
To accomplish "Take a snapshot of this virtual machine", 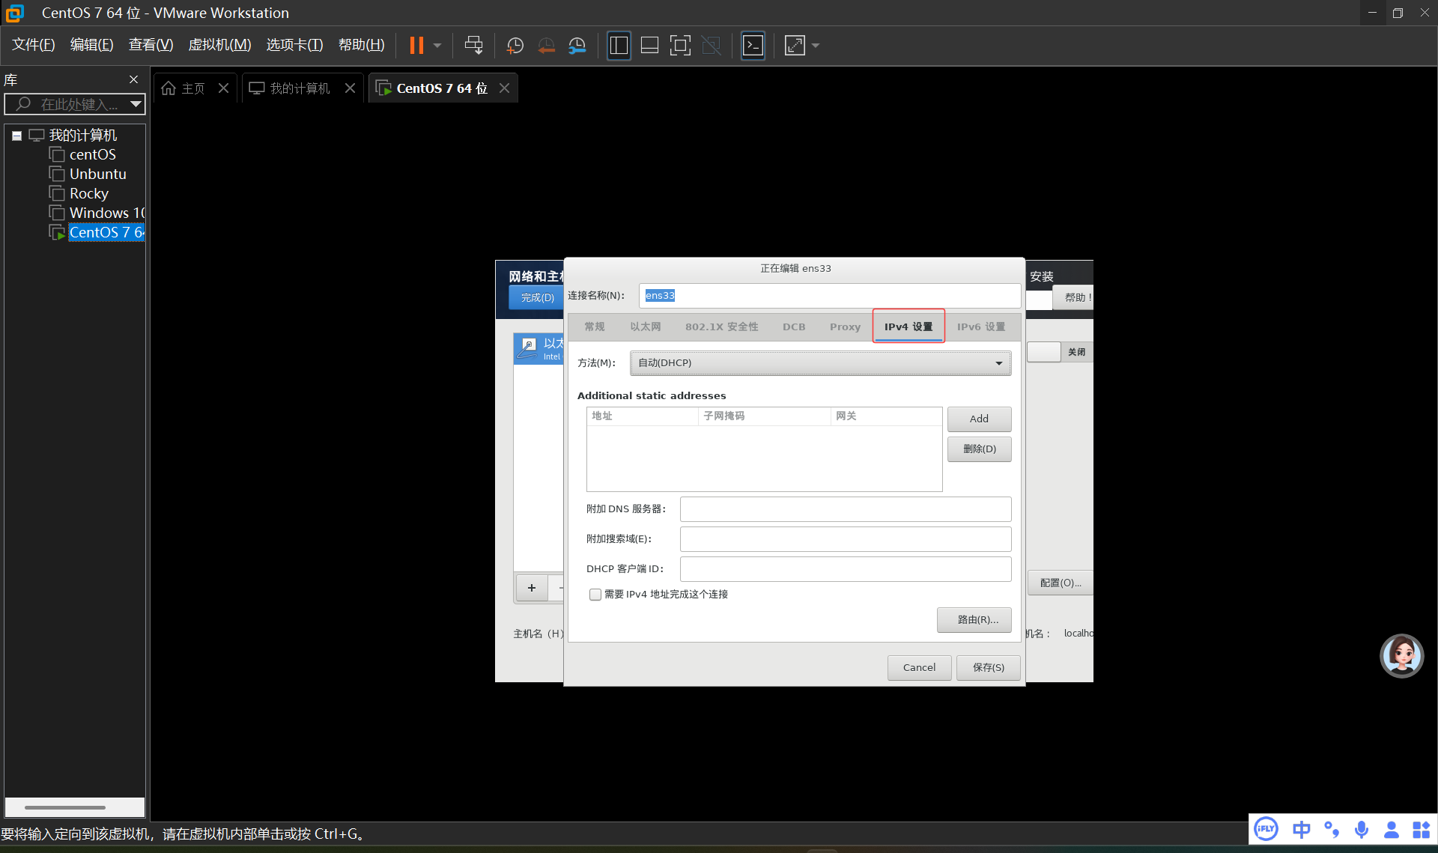I will (515, 46).
